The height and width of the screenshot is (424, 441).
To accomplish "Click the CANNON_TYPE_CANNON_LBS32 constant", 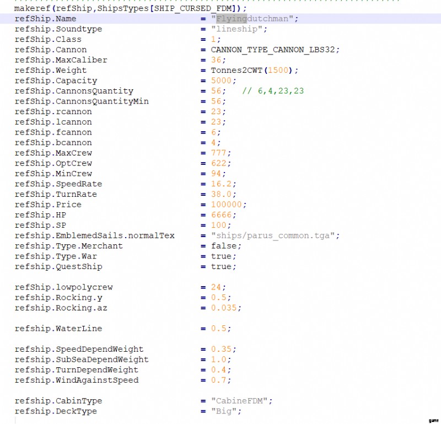I will pos(274,50).
